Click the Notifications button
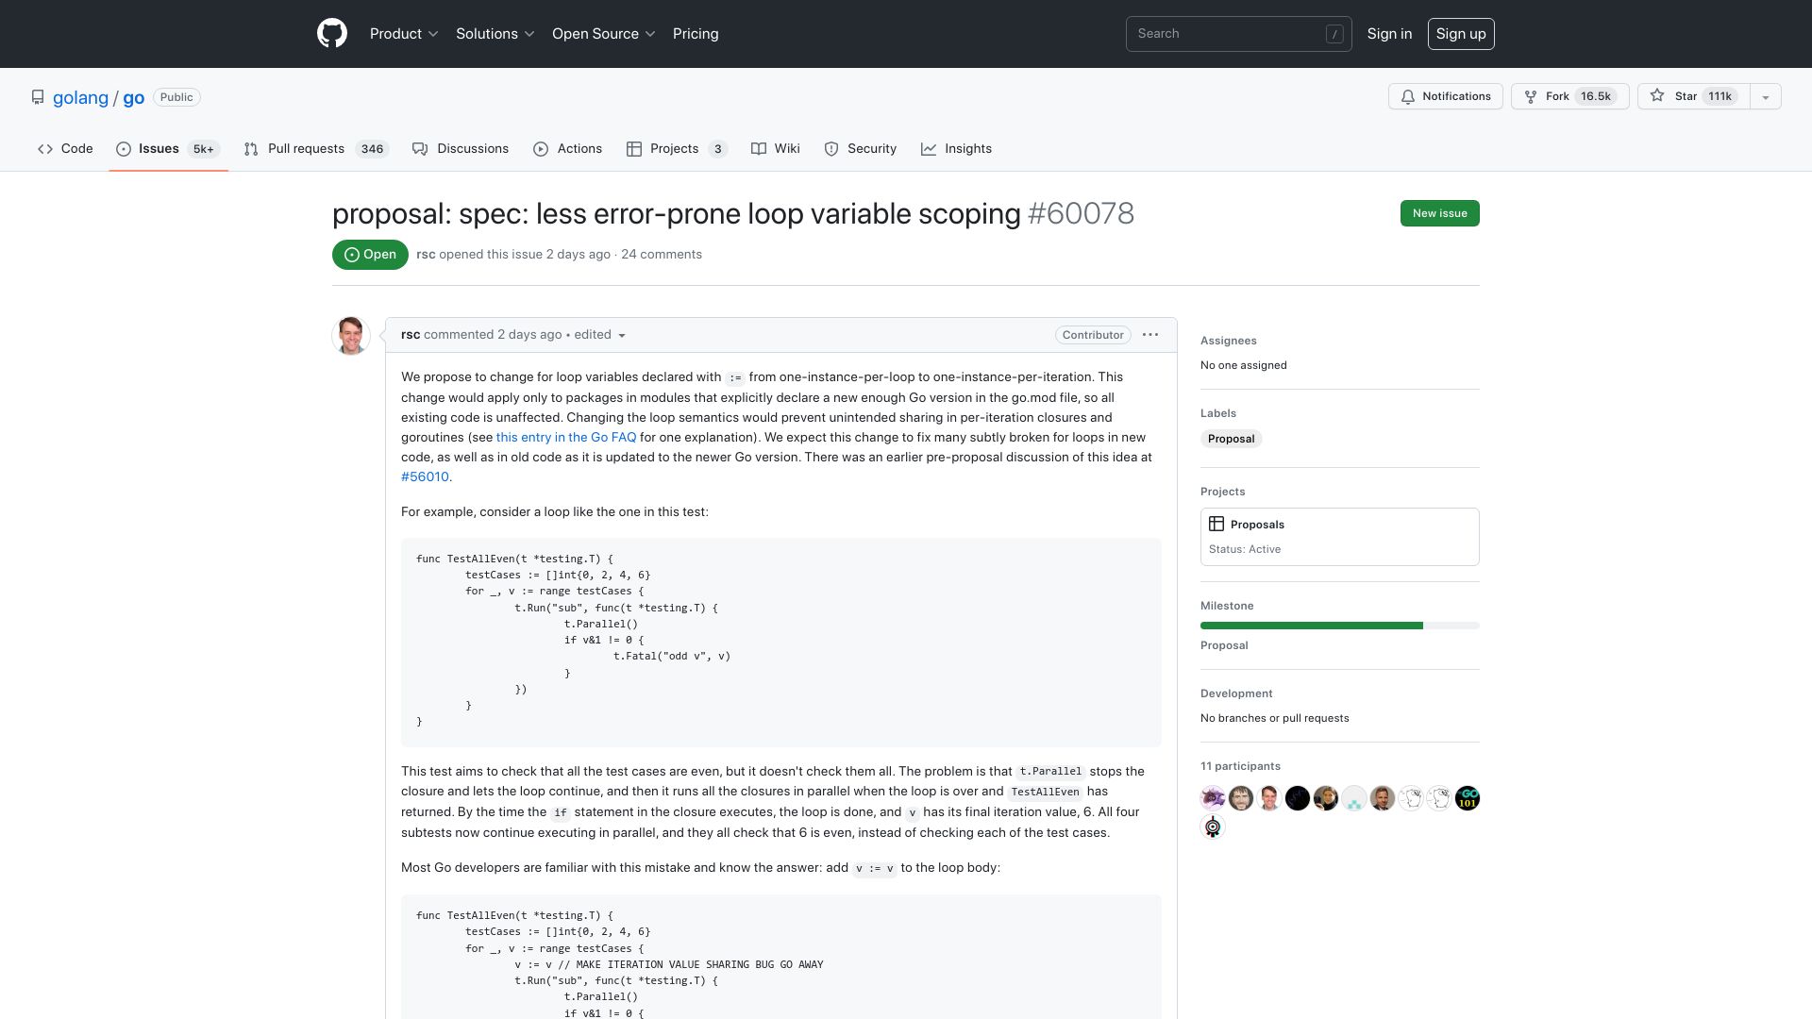Viewport: 1812px width, 1019px height. pos(1445,96)
